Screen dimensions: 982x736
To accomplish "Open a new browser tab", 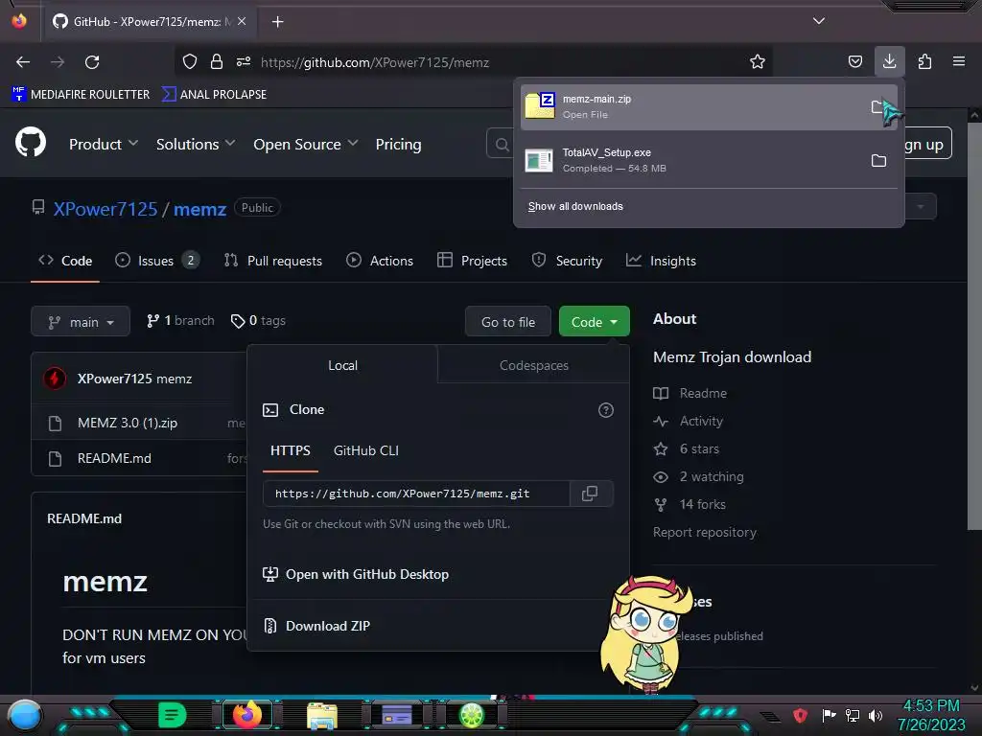I will coord(277,22).
